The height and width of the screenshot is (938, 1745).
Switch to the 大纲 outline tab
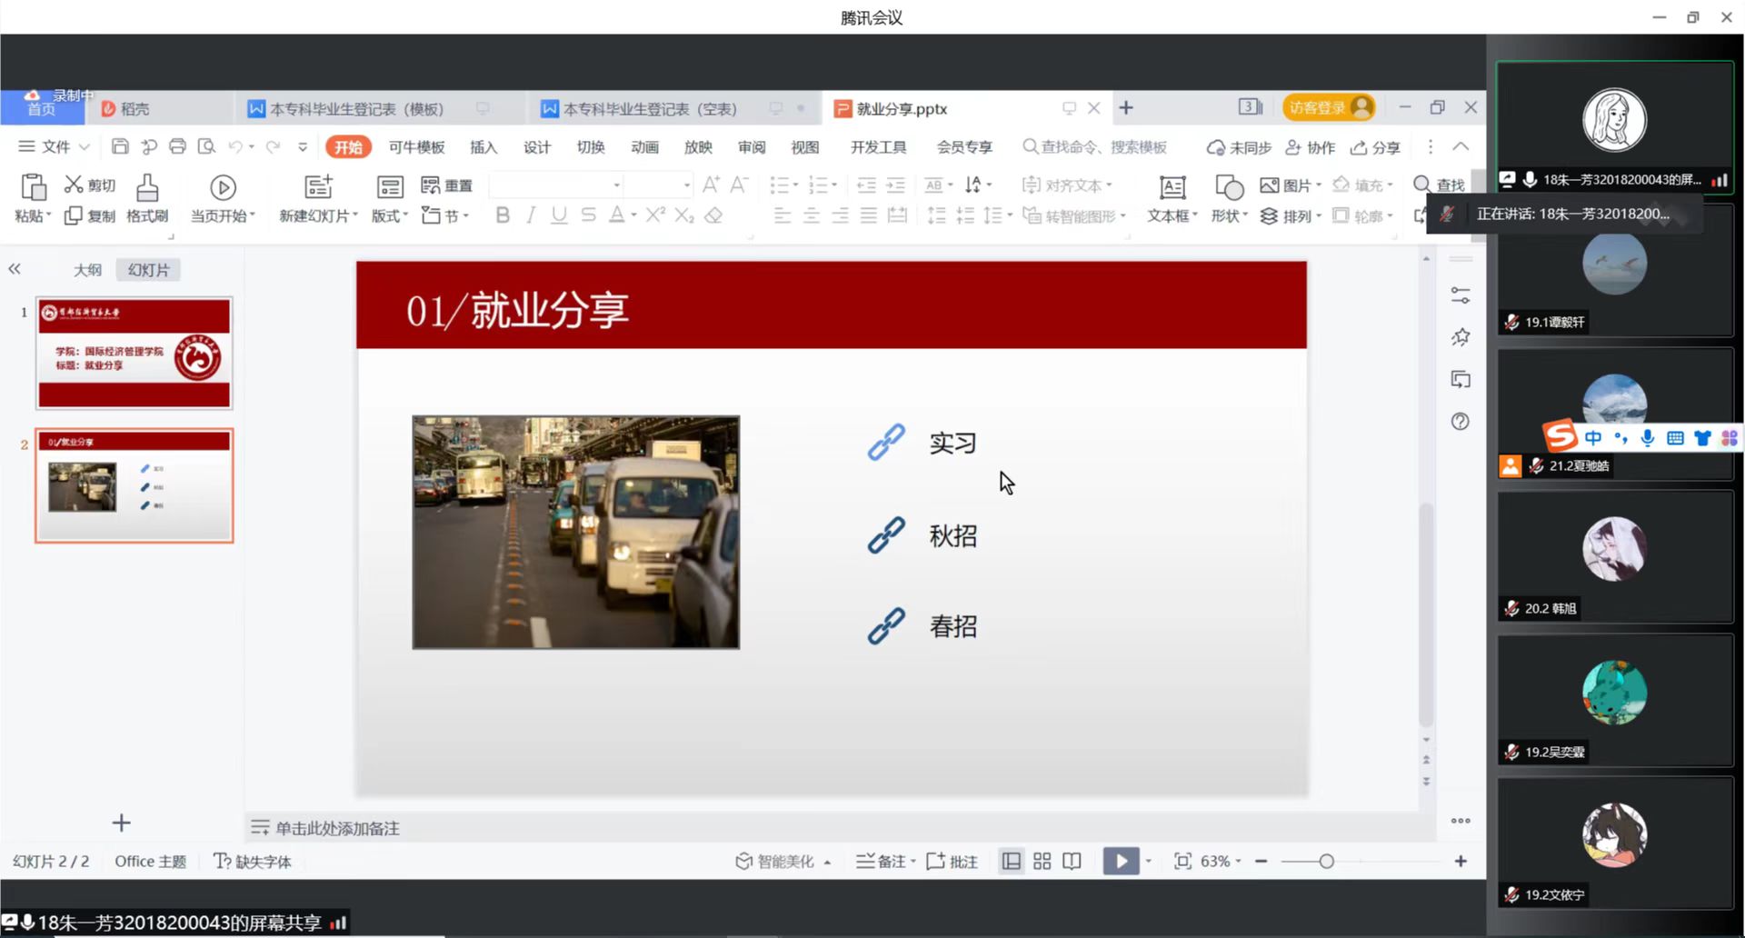point(87,269)
